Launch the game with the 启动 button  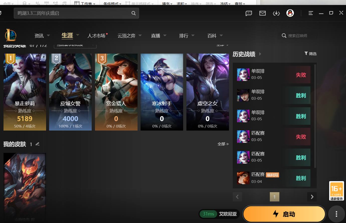point(284,214)
